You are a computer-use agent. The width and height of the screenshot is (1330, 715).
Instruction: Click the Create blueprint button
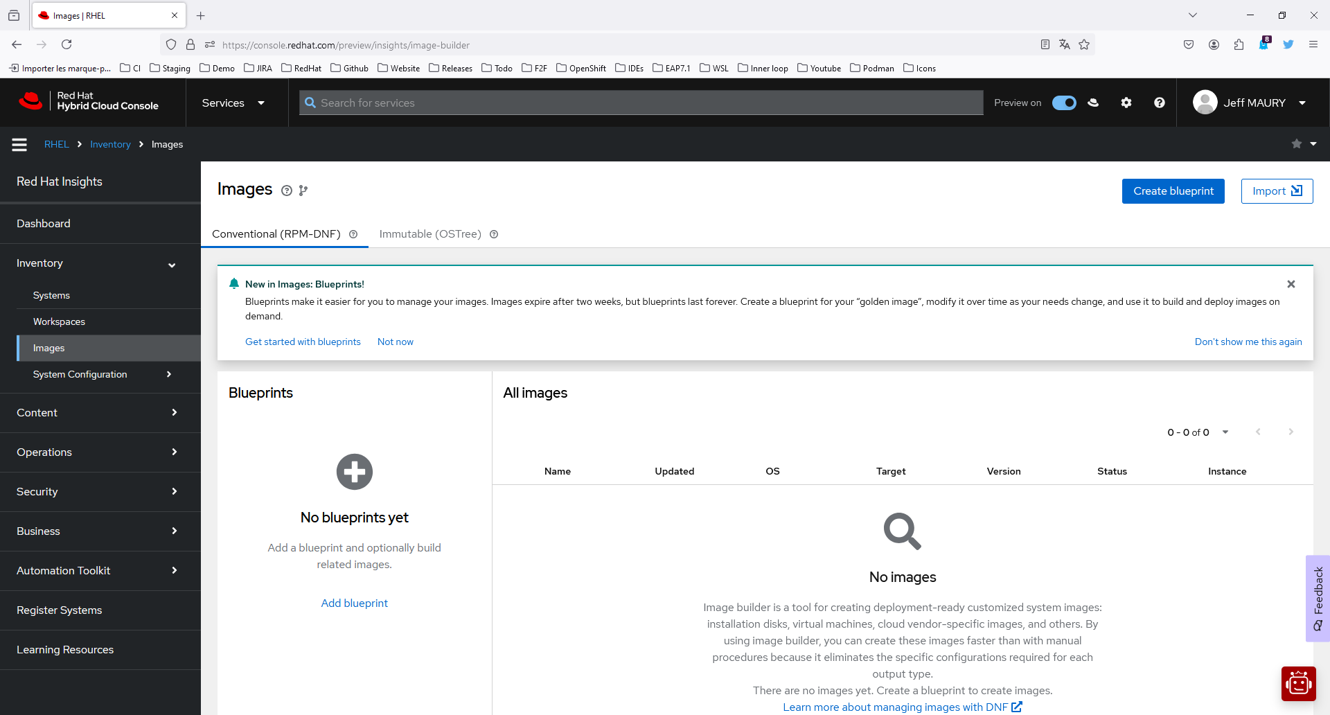click(x=1173, y=191)
